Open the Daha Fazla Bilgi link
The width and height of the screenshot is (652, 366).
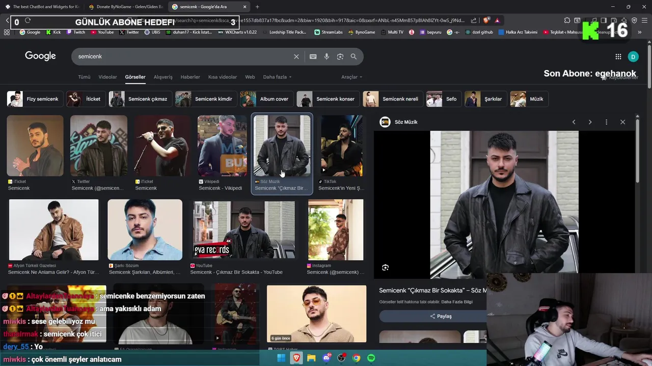[x=457, y=302]
